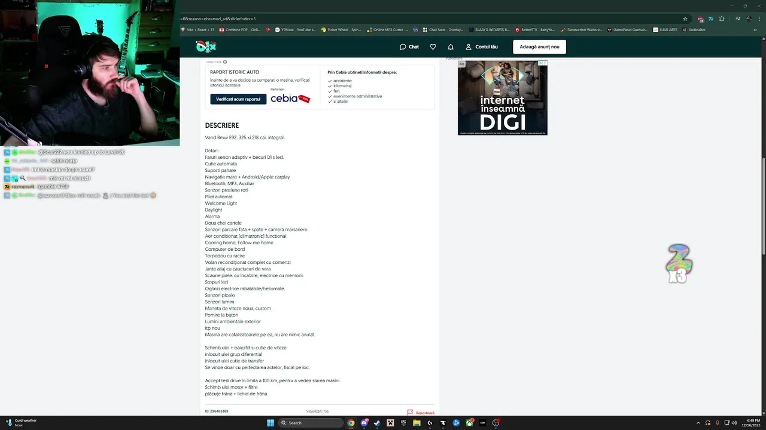Viewport: 766px width, 430px height.
Task: Open Steam from the taskbar
Action: [x=377, y=423]
